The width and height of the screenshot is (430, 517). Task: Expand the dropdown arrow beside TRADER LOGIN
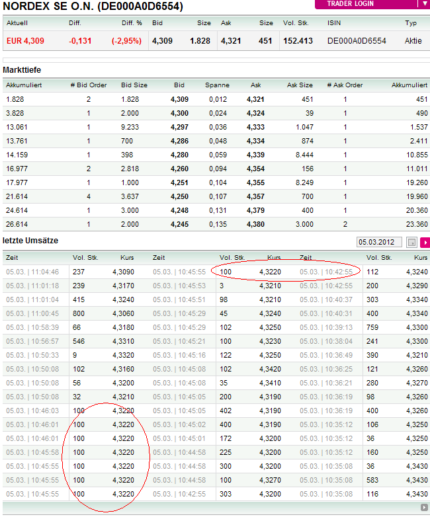(x=425, y=4)
